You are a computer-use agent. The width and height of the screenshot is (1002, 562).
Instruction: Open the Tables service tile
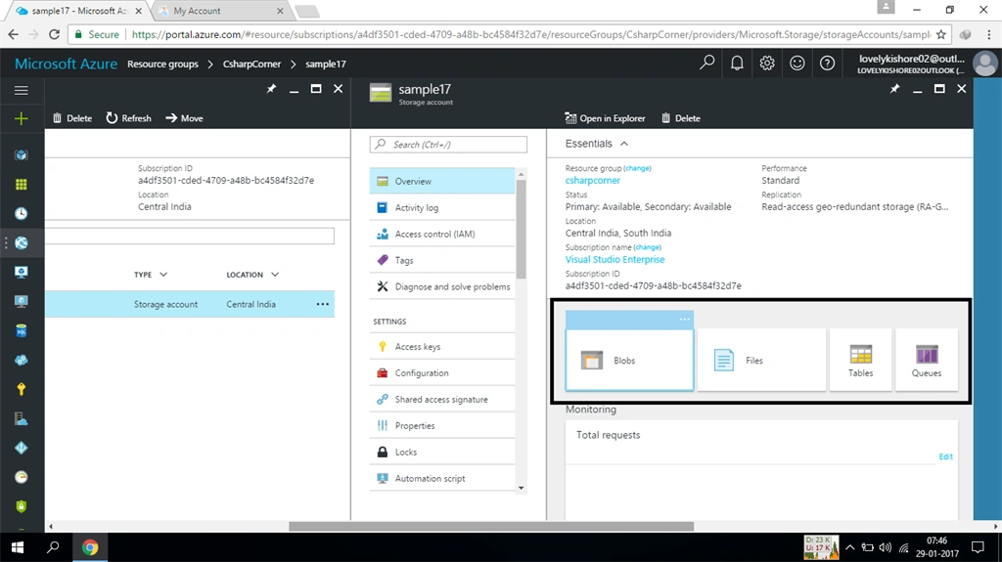860,360
